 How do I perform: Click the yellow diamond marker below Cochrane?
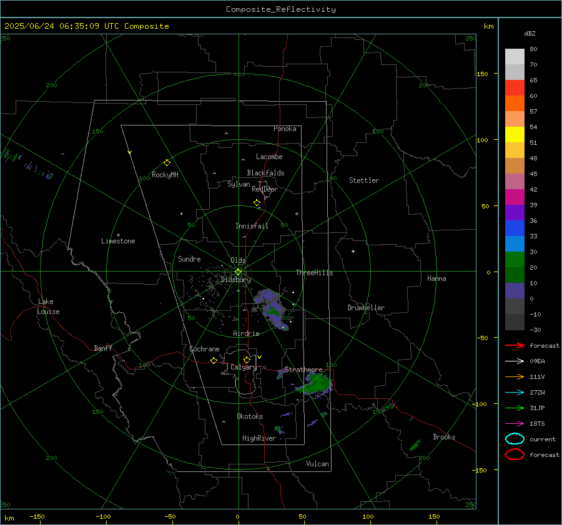[x=214, y=361]
